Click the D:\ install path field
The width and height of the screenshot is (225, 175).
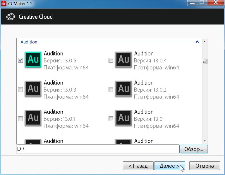98,149
